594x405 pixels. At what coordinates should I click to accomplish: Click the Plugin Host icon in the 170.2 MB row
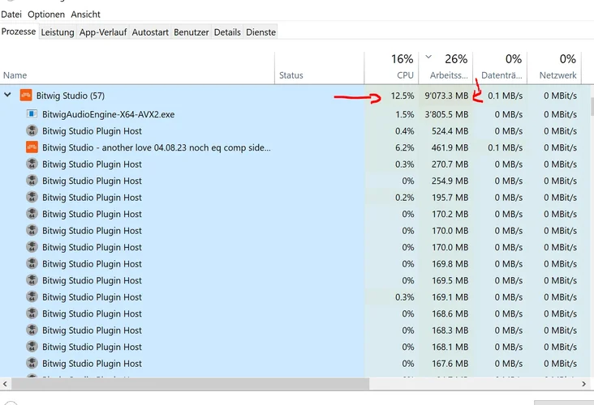pos(32,214)
